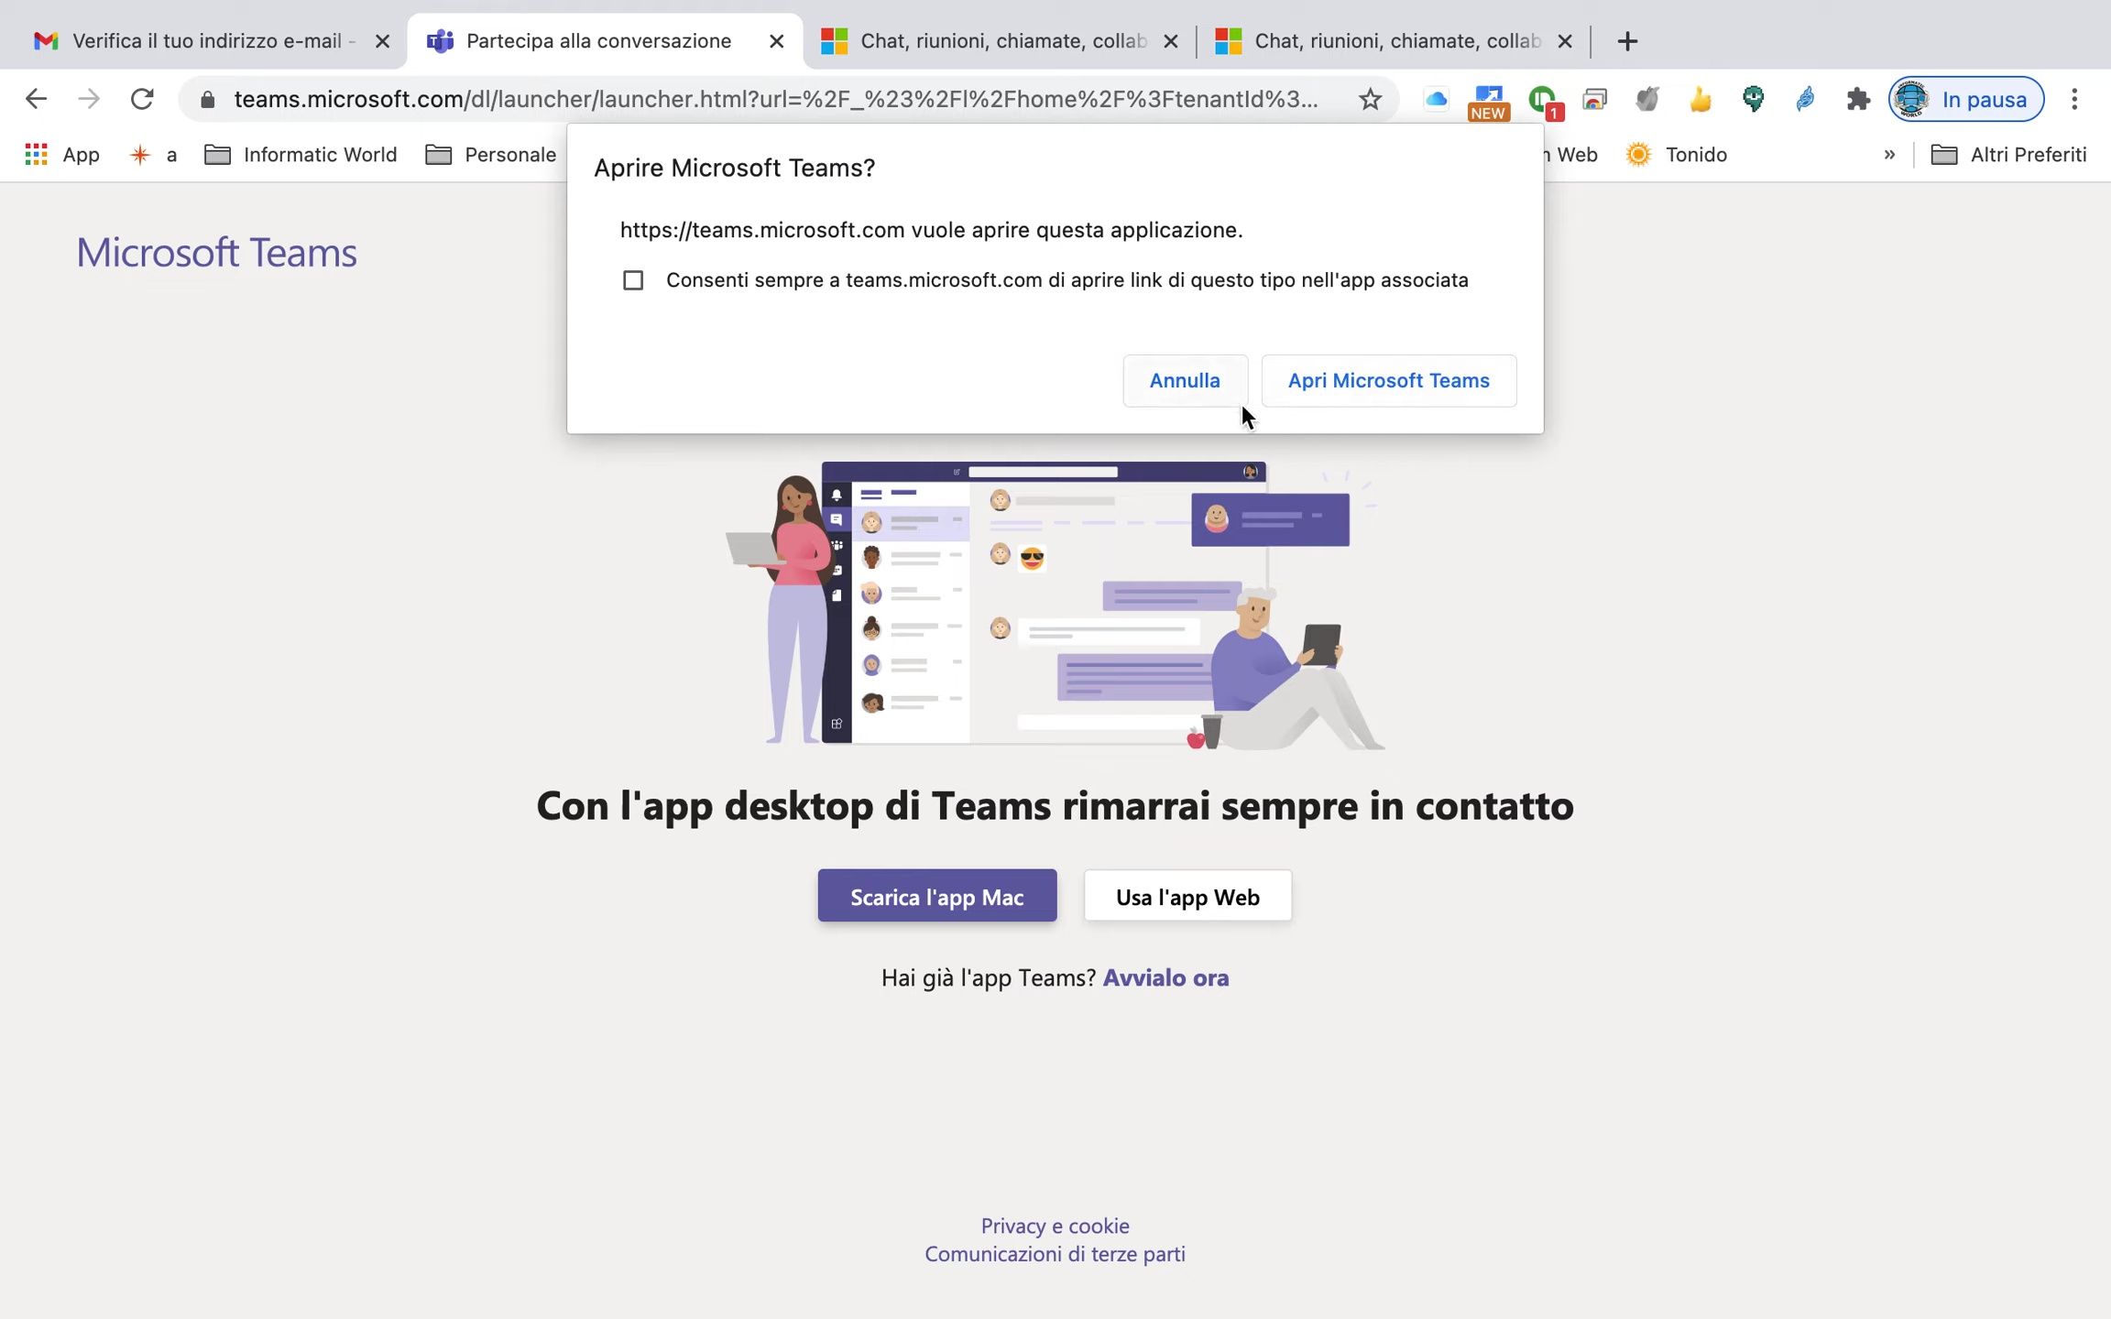Open the Personale bookmark folder
Image resolution: width=2111 pixels, height=1319 pixels.
tap(491, 155)
